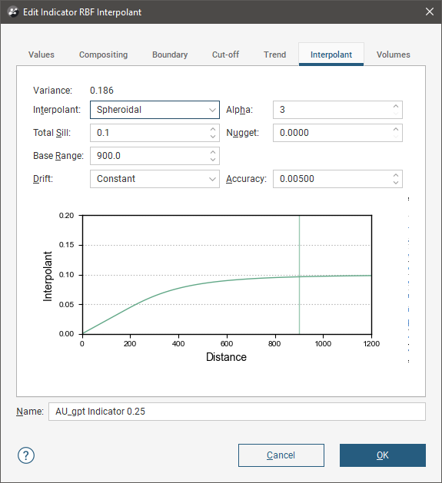Decrease Total Sill with down arrow
Viewport: 442px width, 483px height.
pos(213,137)
